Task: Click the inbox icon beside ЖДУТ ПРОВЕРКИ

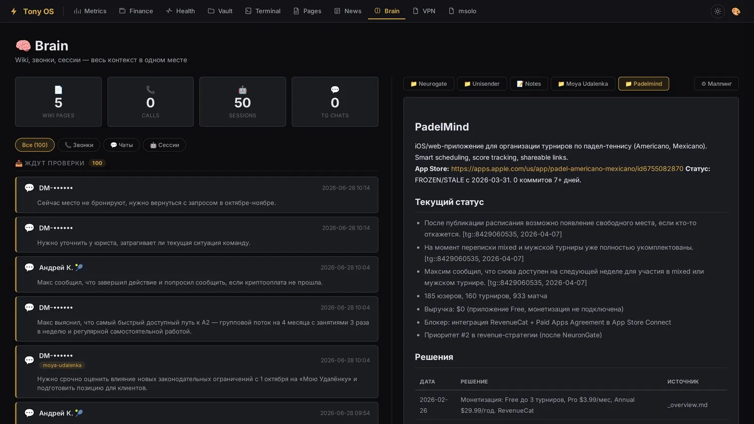Action: point(19,163)
